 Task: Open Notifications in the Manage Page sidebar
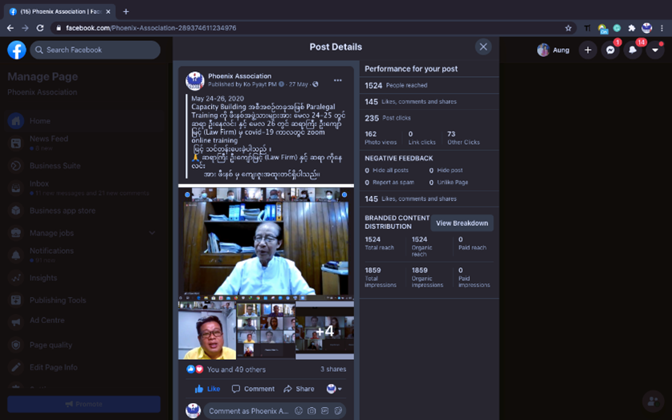(83, 255)
